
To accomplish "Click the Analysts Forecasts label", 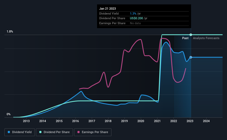I will click(x=206, y=38).
